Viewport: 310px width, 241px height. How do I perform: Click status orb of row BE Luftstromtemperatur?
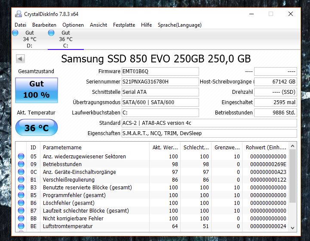21,226
